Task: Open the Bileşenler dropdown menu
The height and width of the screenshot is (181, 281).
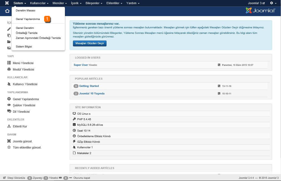Action: coord(94,3)
